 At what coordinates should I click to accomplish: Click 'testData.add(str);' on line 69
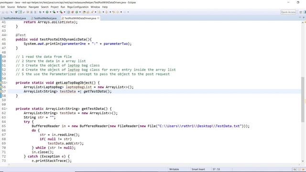pyautogui.click(x=66, y=143)
